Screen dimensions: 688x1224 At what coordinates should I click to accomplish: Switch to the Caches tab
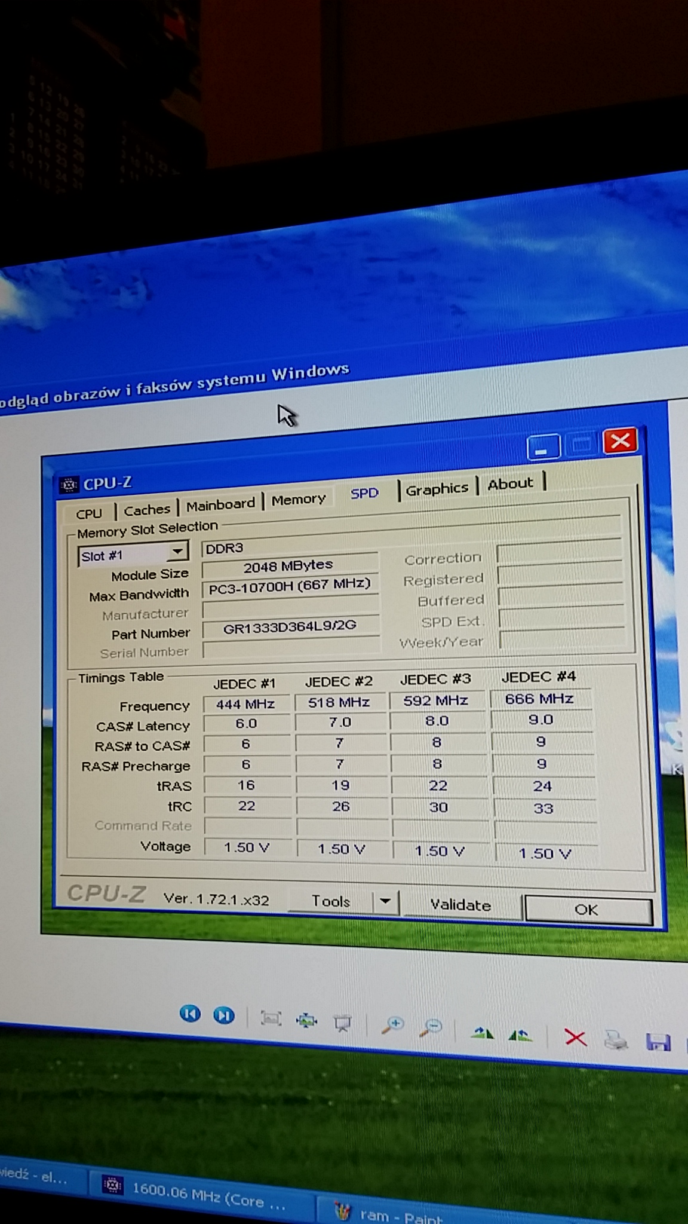point(147,510)
